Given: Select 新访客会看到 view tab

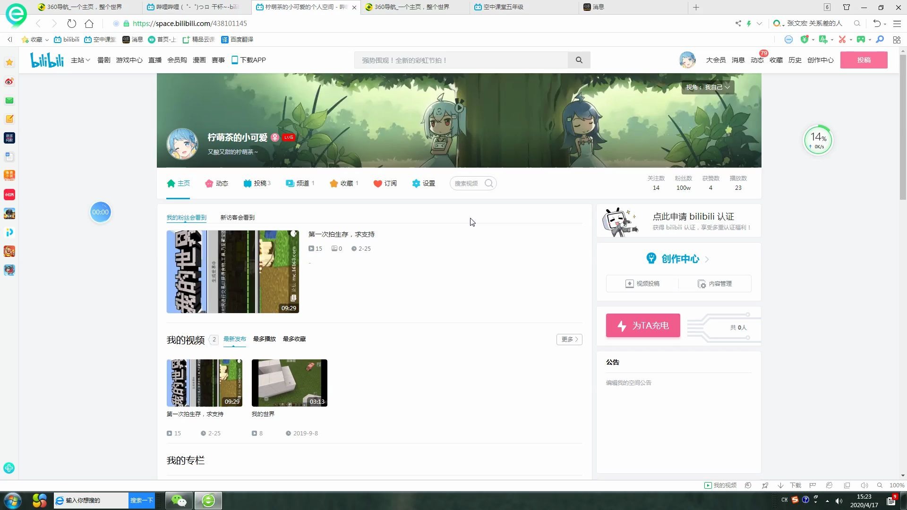Looking at the screenshot, I should click(237, 217).
